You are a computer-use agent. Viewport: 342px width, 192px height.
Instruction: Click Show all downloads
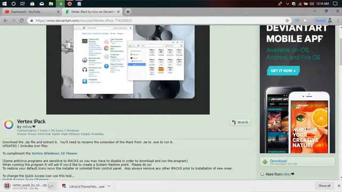324,186
